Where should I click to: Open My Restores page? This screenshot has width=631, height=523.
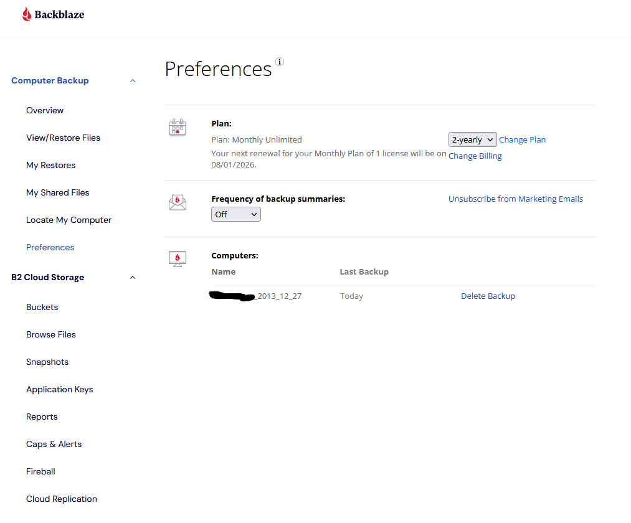[x=50, y=165]
